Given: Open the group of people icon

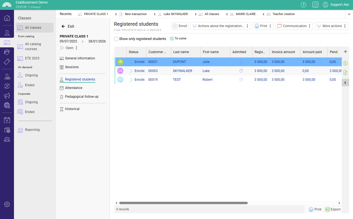Looking at the screenshot, I should [x=7, y=139].
